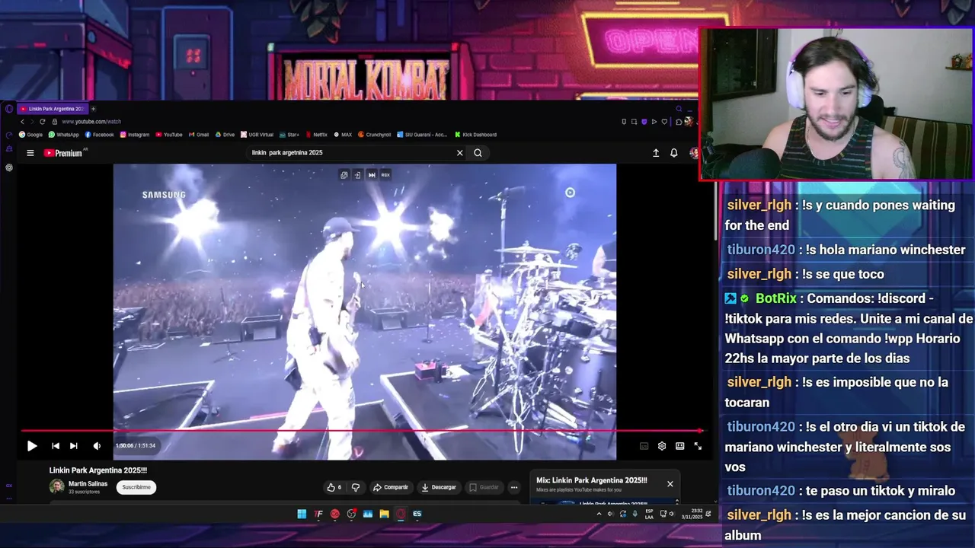Click the Guardar save button
This screenshot has width=975, height=548.
484,487
